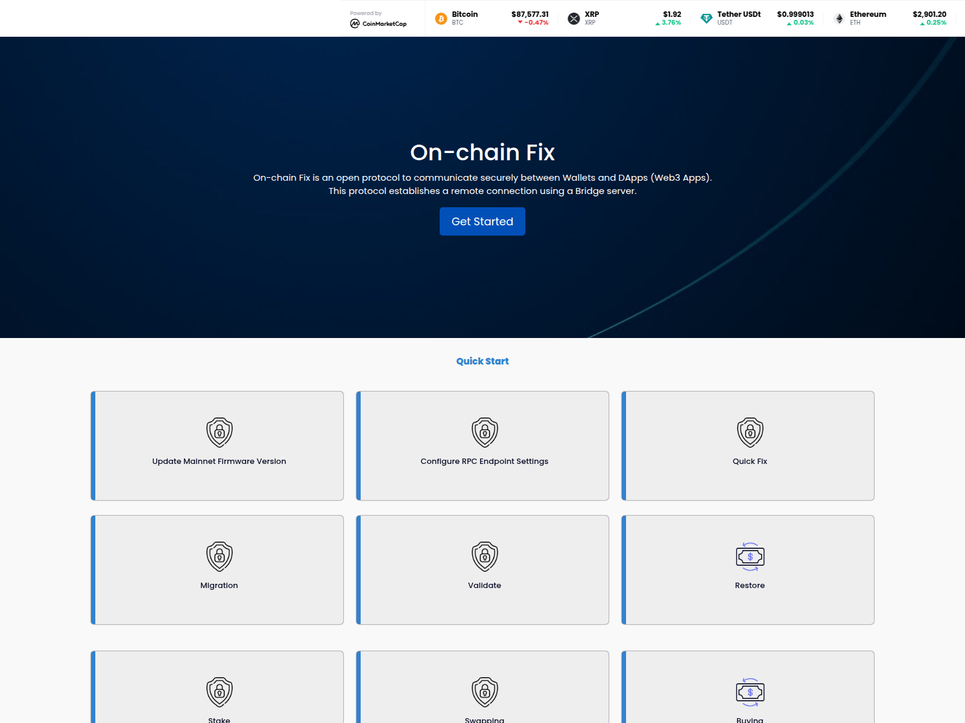
Task: Click Tether price $0.999013
Action: 796,14
